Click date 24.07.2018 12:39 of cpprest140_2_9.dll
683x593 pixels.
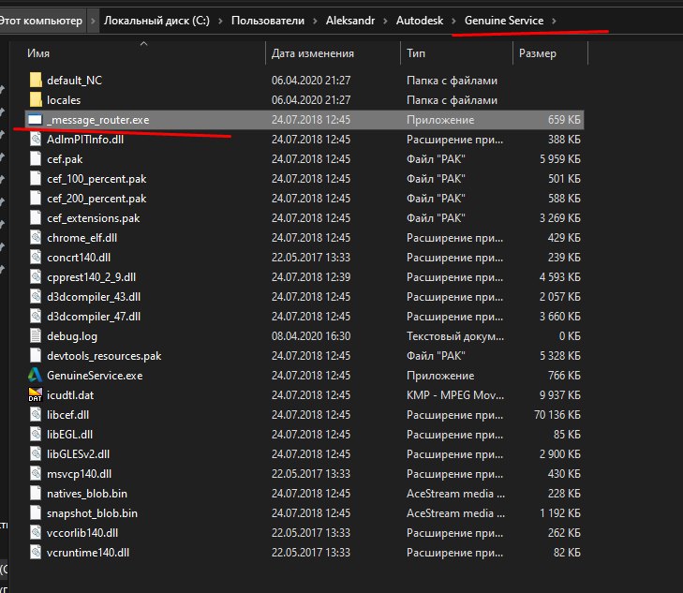[x=310, y=277]
